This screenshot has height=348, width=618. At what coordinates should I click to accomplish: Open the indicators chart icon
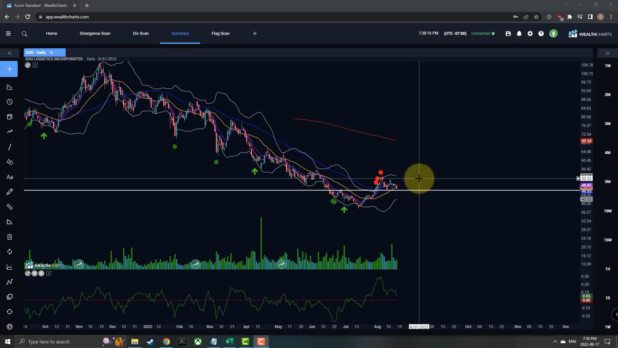(10, 87)
